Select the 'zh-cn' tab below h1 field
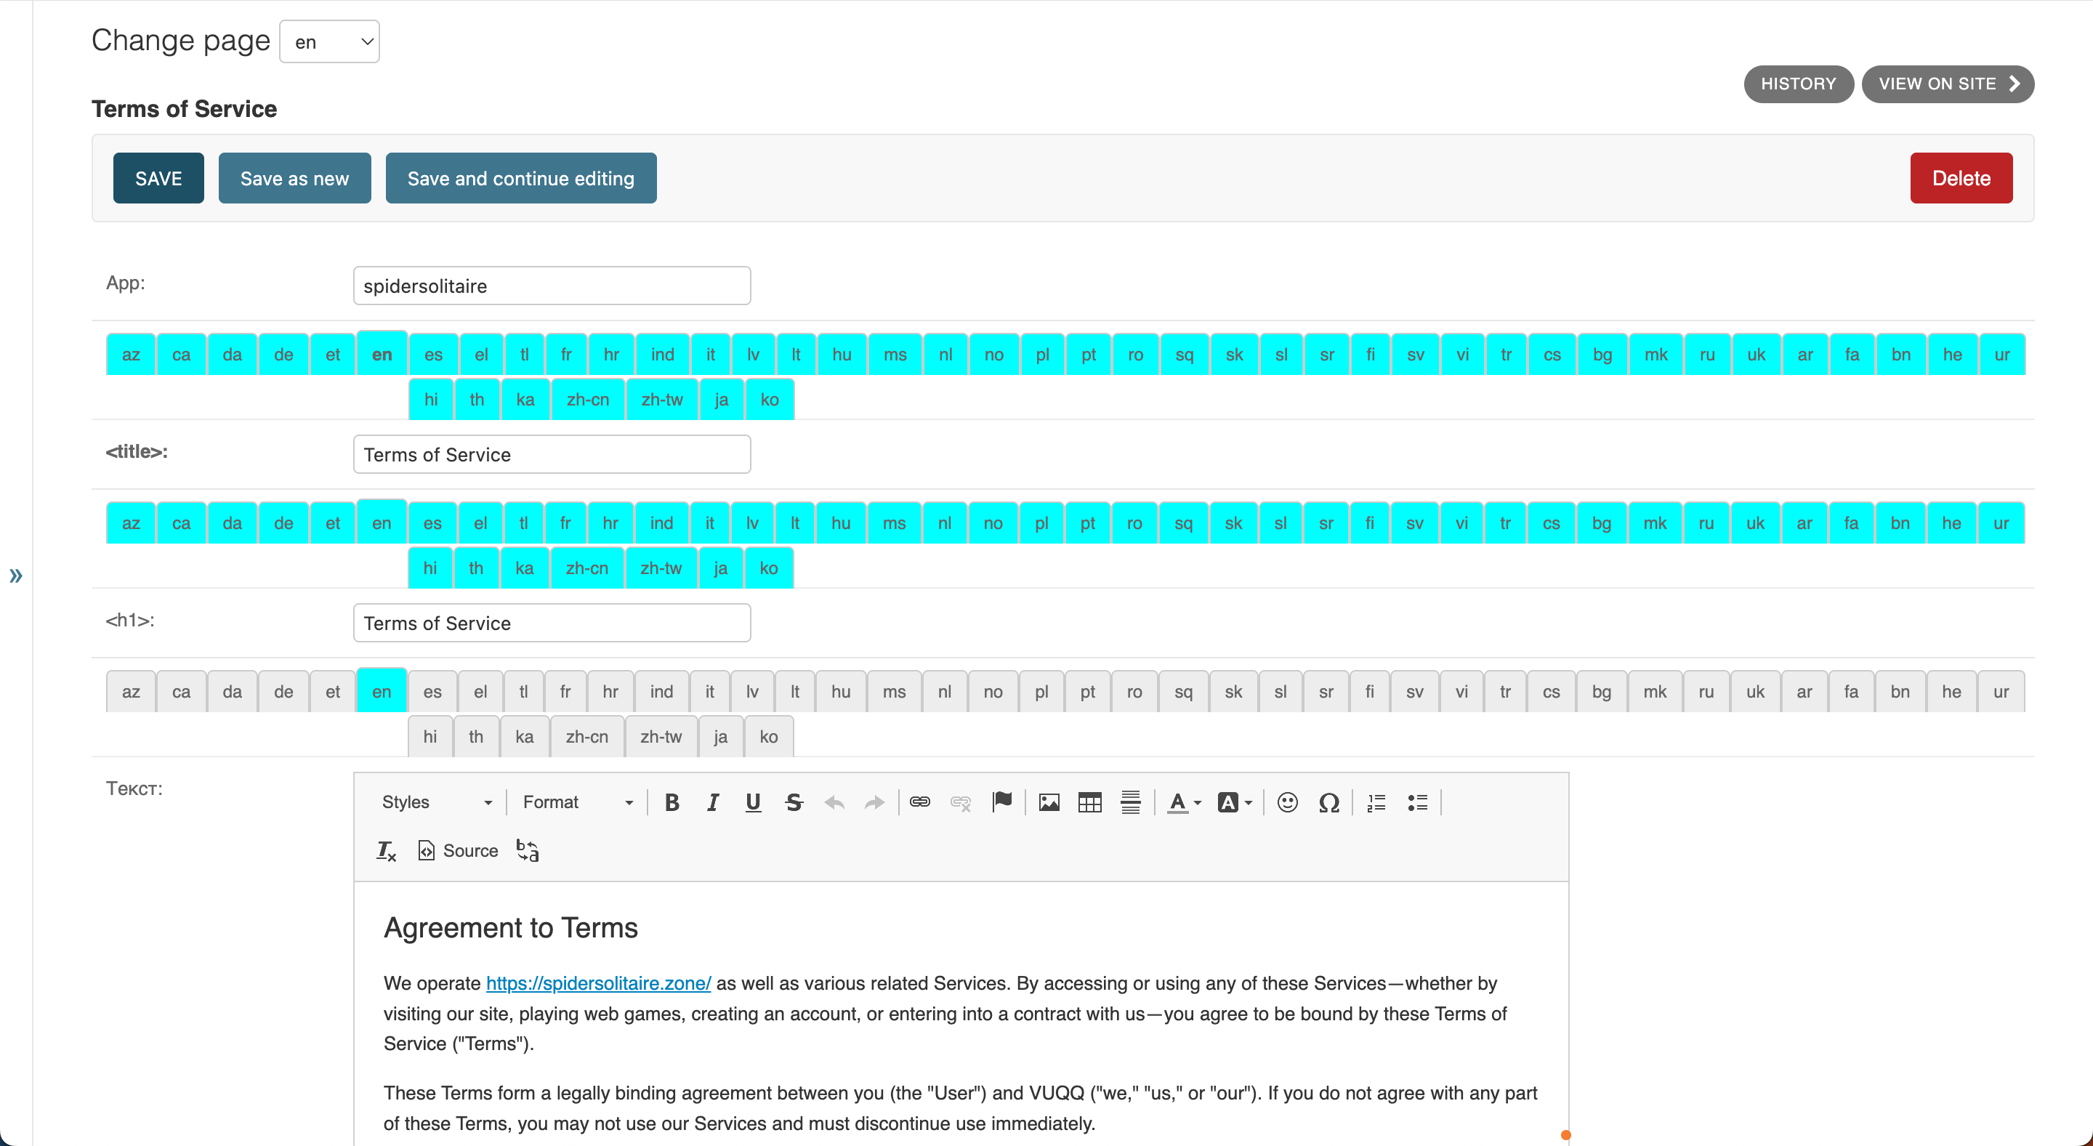The width and height of the screenshot is (2093, 1146). point(586,737)
